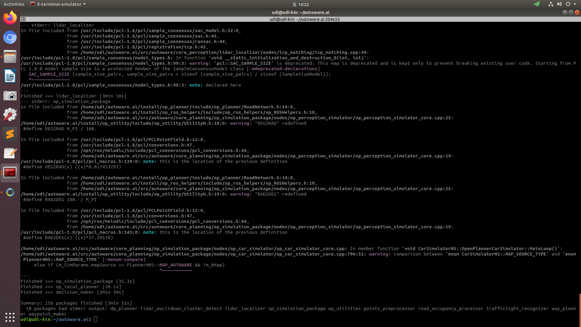Open the volume indicator in top bar
581x327 pixels.
[x=559, y=4]
